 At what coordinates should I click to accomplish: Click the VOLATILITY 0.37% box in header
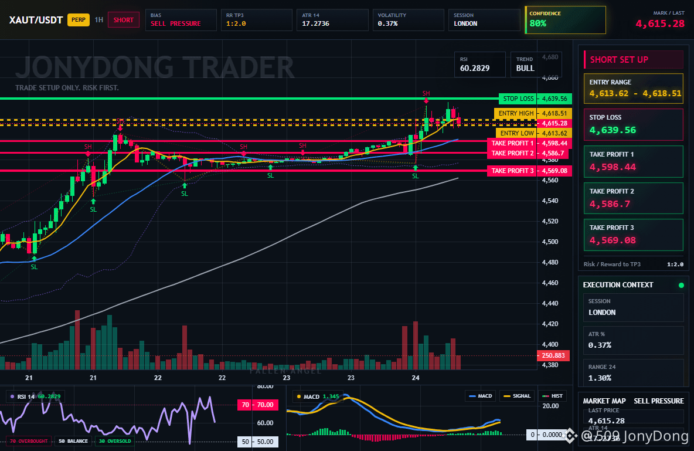pyautogui.click(x=408, y=20)
